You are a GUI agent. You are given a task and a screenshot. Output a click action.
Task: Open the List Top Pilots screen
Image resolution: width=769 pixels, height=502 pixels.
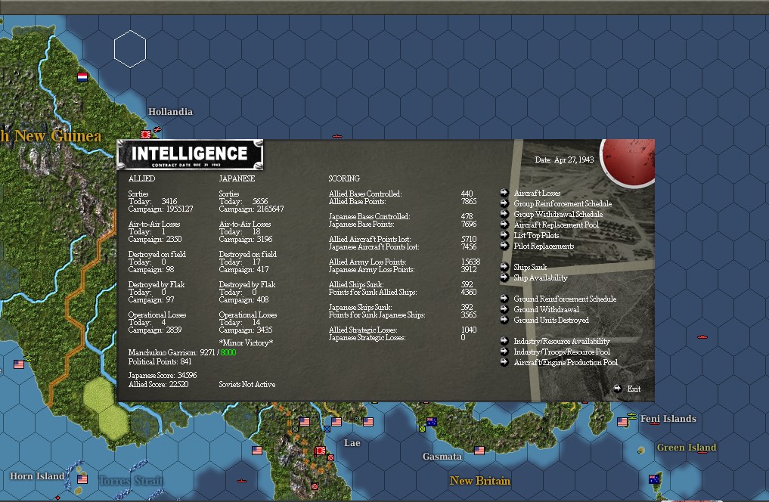click(x=535, y=235)
